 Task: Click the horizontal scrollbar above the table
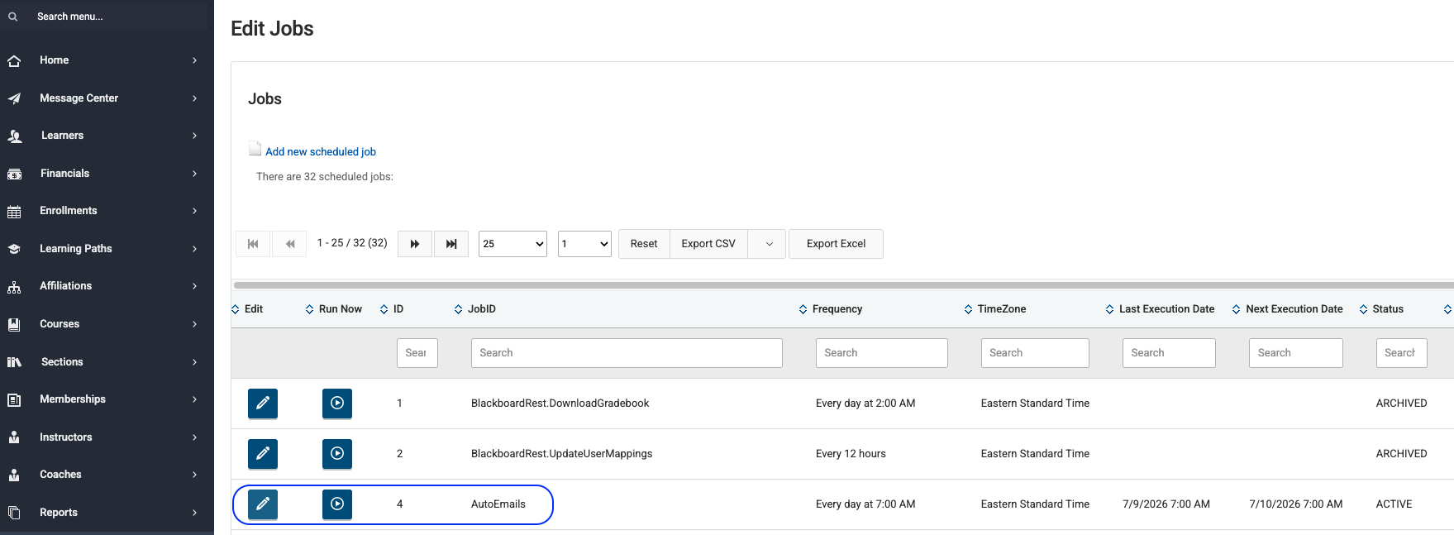point(843,285)
